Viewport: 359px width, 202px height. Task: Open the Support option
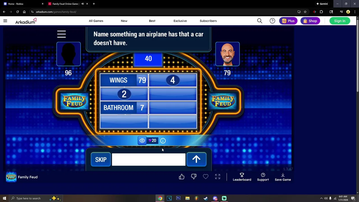(x=263, y=177)
